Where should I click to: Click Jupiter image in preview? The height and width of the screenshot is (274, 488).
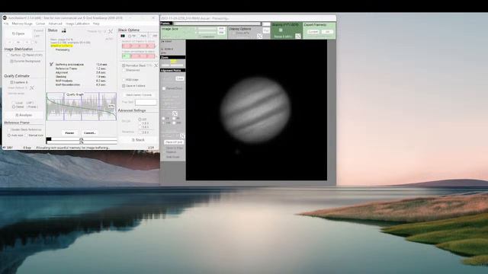click(256, 110)
